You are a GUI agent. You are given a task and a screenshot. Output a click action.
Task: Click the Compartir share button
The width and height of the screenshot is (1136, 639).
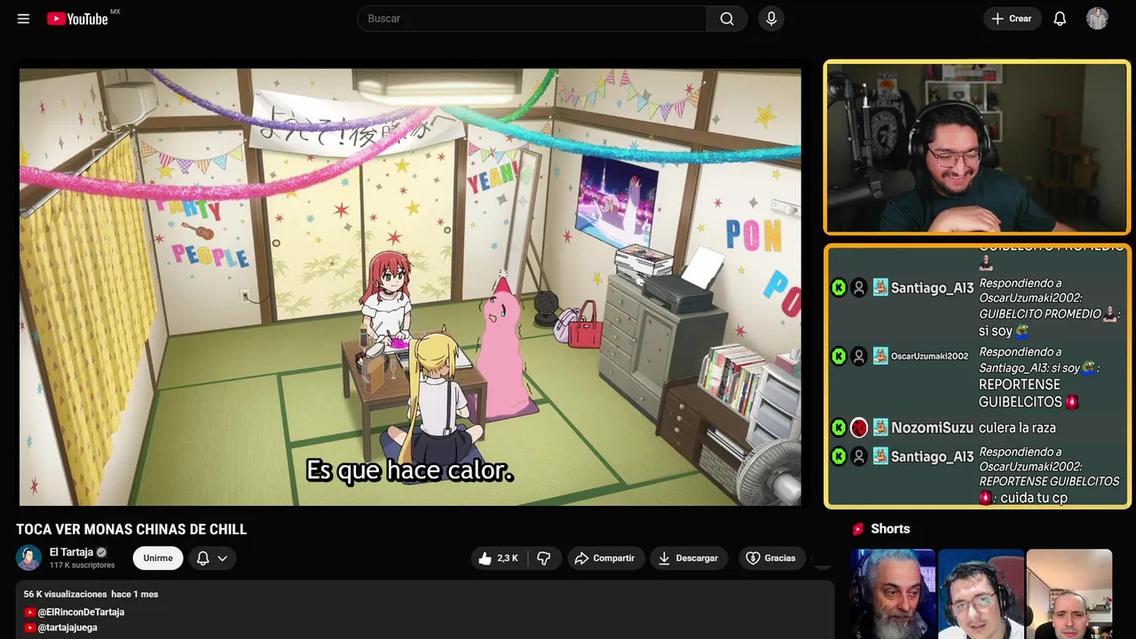click(604, 558)
